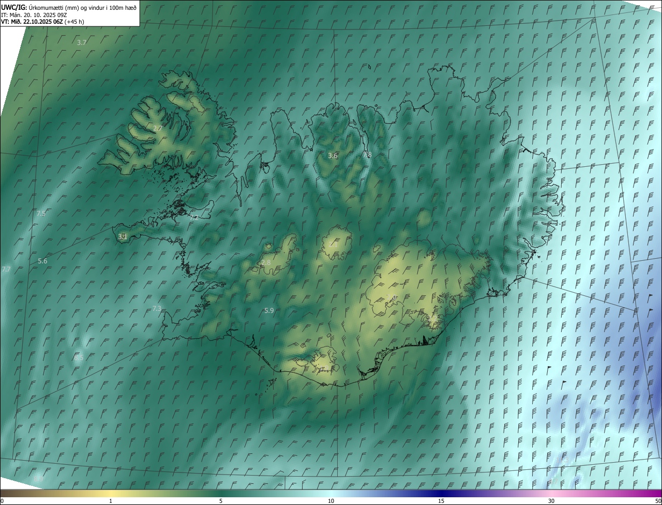This screenshot has width=662, height=505.
Task: Click the 0 tick on color scale
Action: point(2,501)
